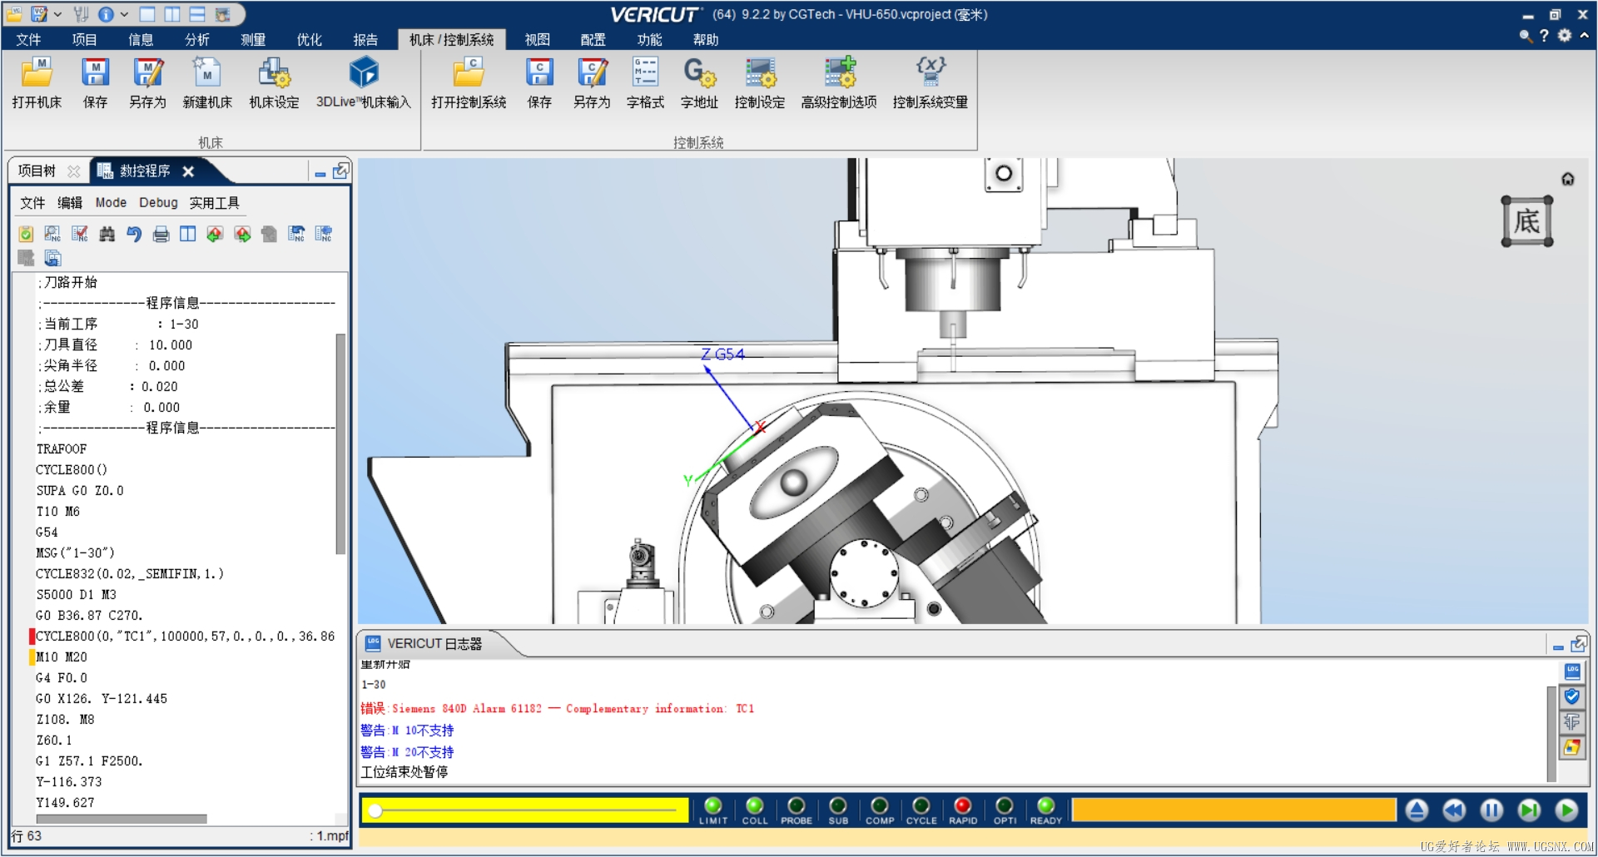Undock the VERICUT 日志器 panel
The width and height of the screenshot is (1598, 857).
(1578, 644)
